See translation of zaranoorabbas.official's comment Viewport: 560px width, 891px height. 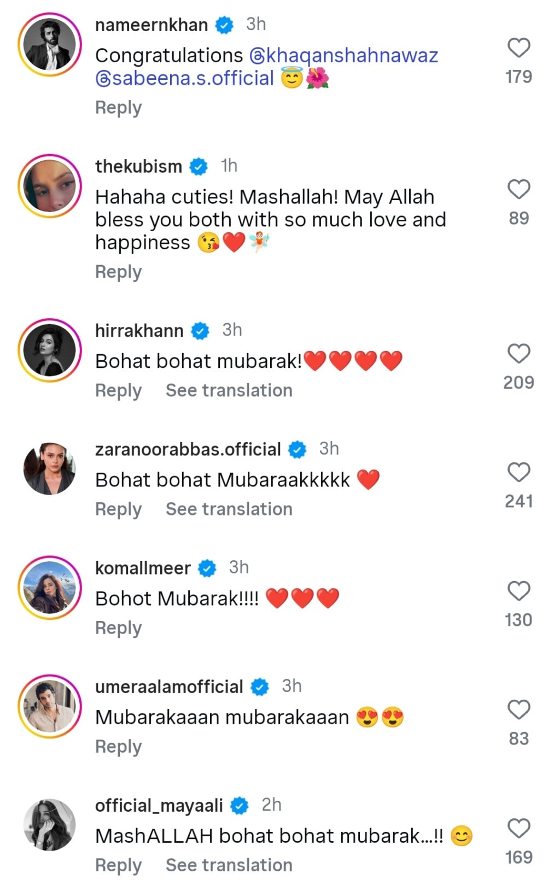click(x=229, y=509)
